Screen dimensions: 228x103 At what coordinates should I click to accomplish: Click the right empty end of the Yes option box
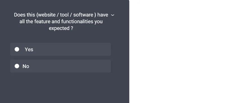[102, 49]
